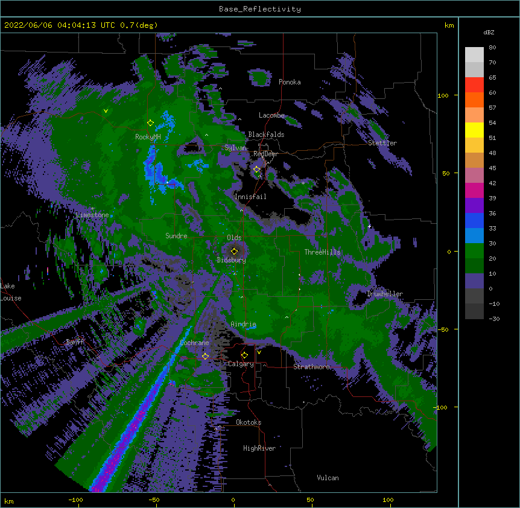Click the bright green 20-30 dBZ swatch
The width and height of the screenshot is (520, 508).
pyautogui.click(x=474, y=251)
